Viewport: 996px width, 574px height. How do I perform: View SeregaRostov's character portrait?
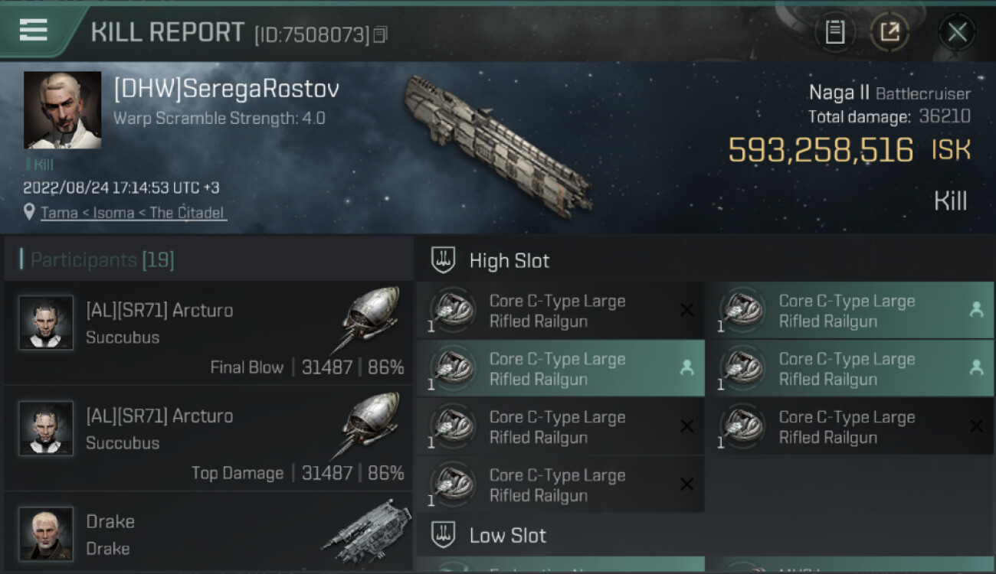(62, 110)
